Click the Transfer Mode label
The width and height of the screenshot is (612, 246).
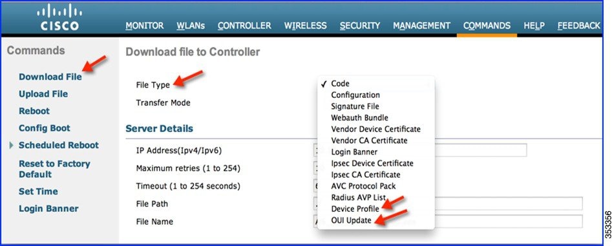(x=163, y=103)
